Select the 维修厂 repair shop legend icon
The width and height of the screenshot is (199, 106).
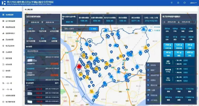148,70
